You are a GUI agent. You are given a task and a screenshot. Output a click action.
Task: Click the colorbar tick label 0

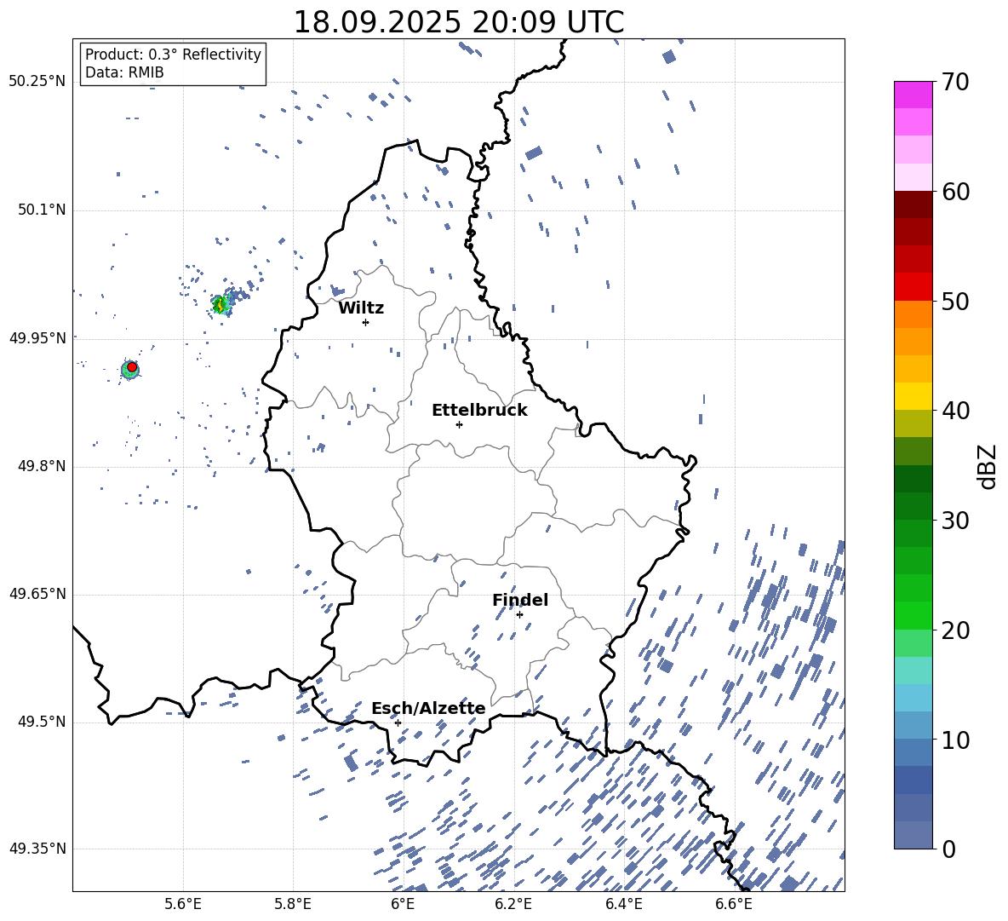click(x=948, y=849)
